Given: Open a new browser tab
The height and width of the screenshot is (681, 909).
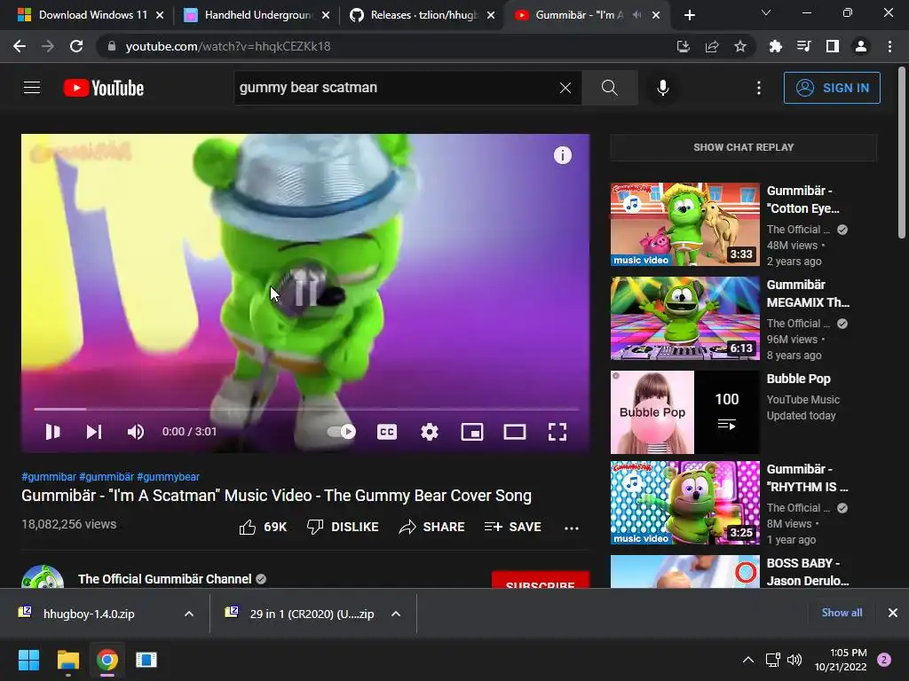Looking at the screenshot, I should click(x=689, y=15).
